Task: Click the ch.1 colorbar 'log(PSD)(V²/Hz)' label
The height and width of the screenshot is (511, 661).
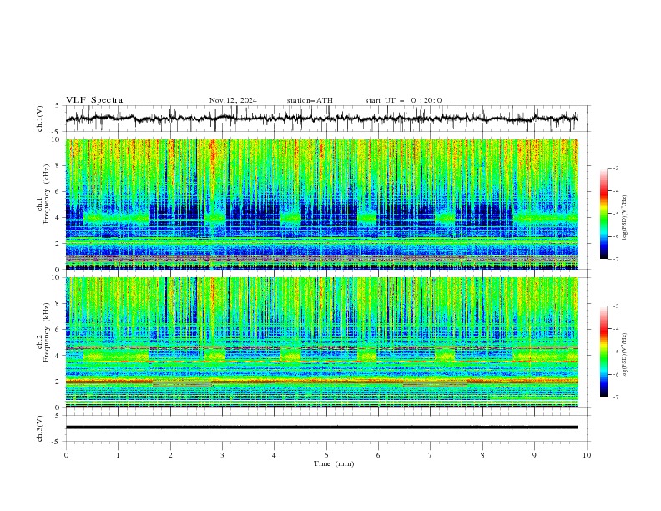Action: 625,218
